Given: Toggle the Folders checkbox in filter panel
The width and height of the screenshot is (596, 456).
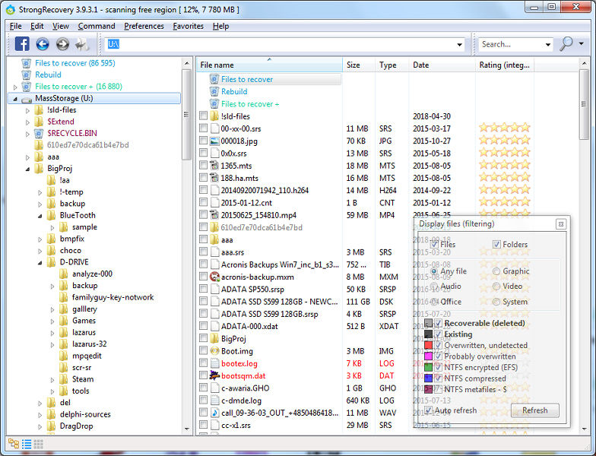Looking at the screenshot, I should [x=496, y=245].
